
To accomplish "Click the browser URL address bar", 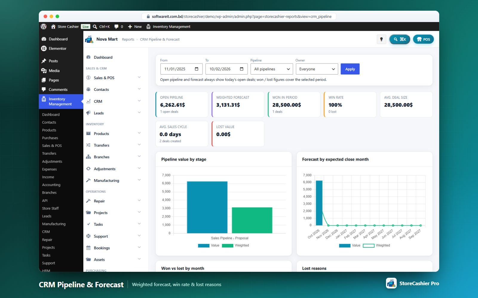I will [239, 16].
